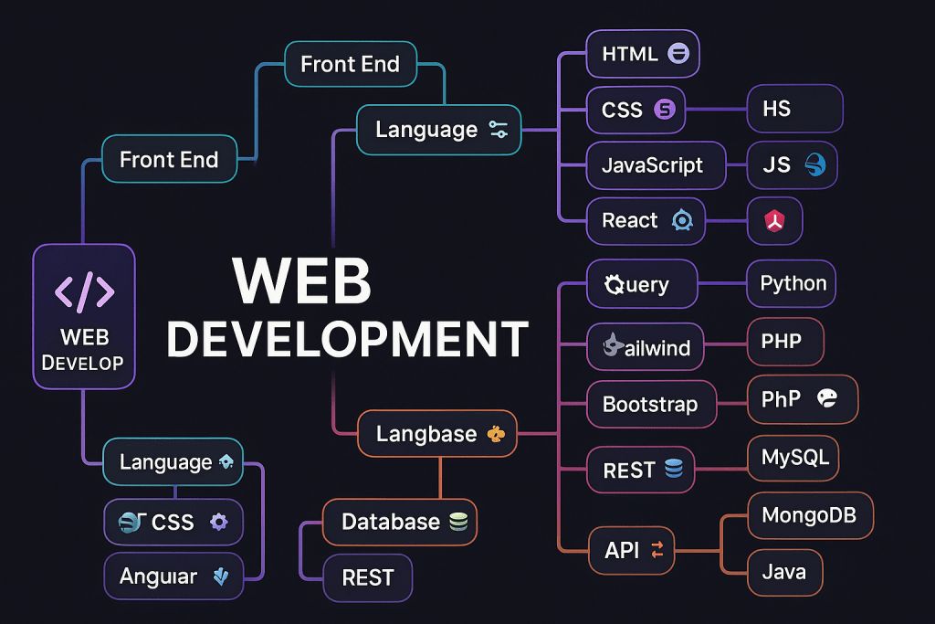The width and height of the screenshot is (935, 624).
Task: Click the red Angular shield icon beside React
Action: (774, 220)
